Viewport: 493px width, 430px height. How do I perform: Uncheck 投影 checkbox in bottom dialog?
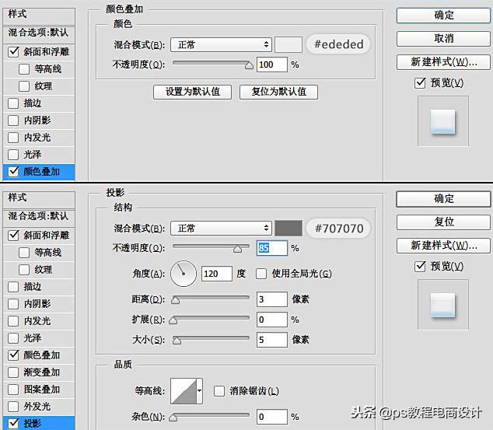tap(13, 423)
